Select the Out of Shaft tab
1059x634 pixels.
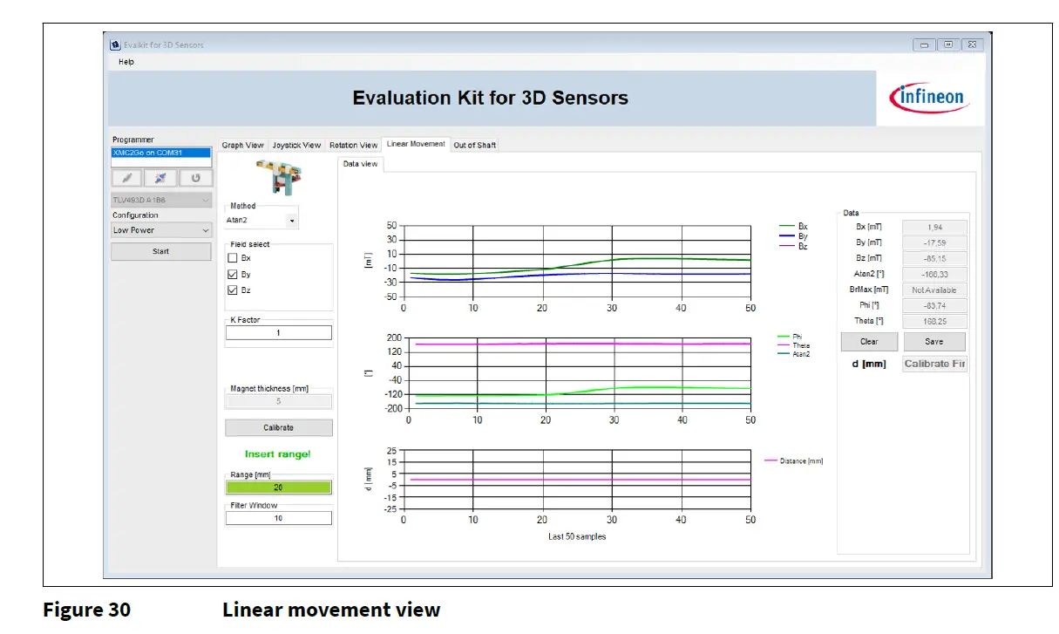pos(474,145)
